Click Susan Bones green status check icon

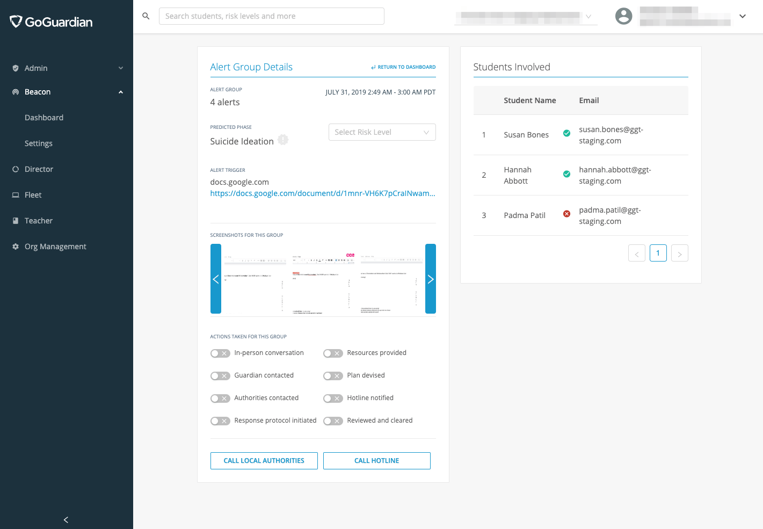(x=566, y=133)
